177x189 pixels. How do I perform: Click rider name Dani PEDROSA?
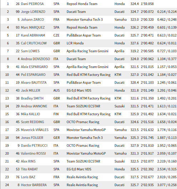coord(32,4)
